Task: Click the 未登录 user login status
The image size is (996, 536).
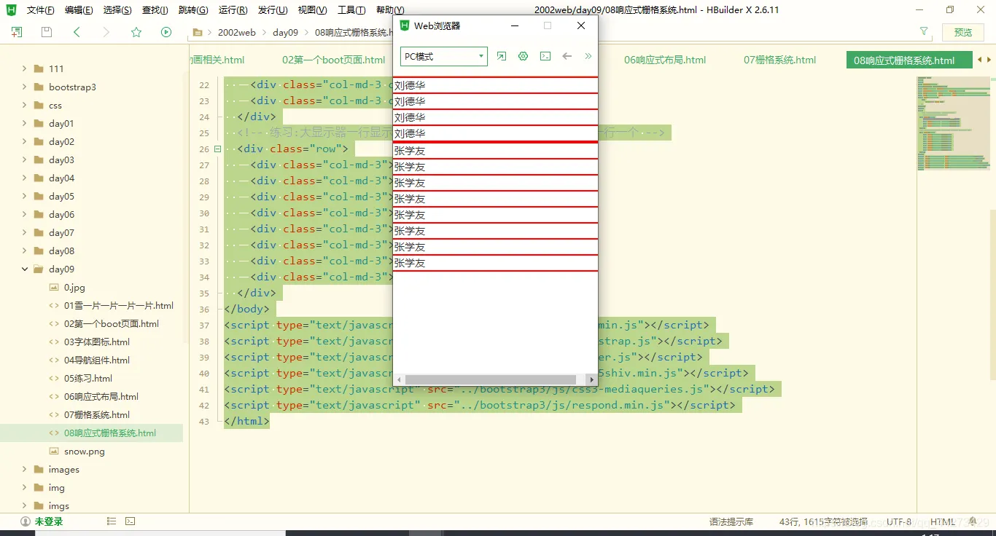Action: click(x=42, y=521)
